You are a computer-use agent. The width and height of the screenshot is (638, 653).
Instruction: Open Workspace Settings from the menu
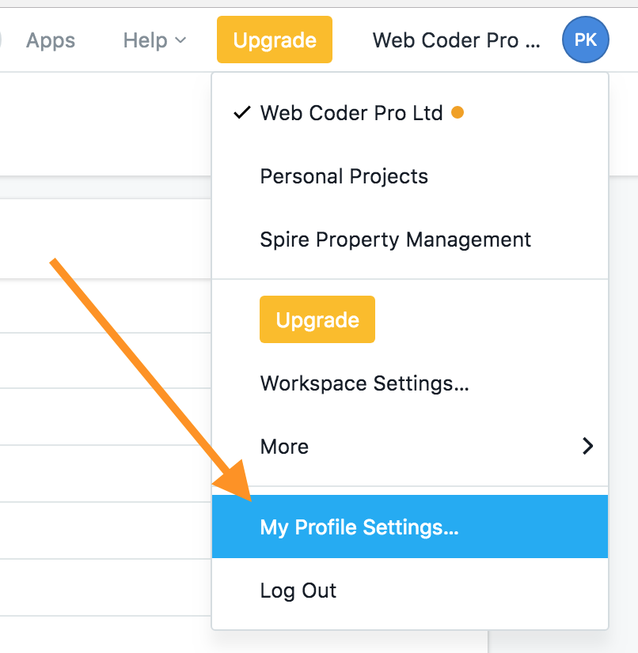364,384
